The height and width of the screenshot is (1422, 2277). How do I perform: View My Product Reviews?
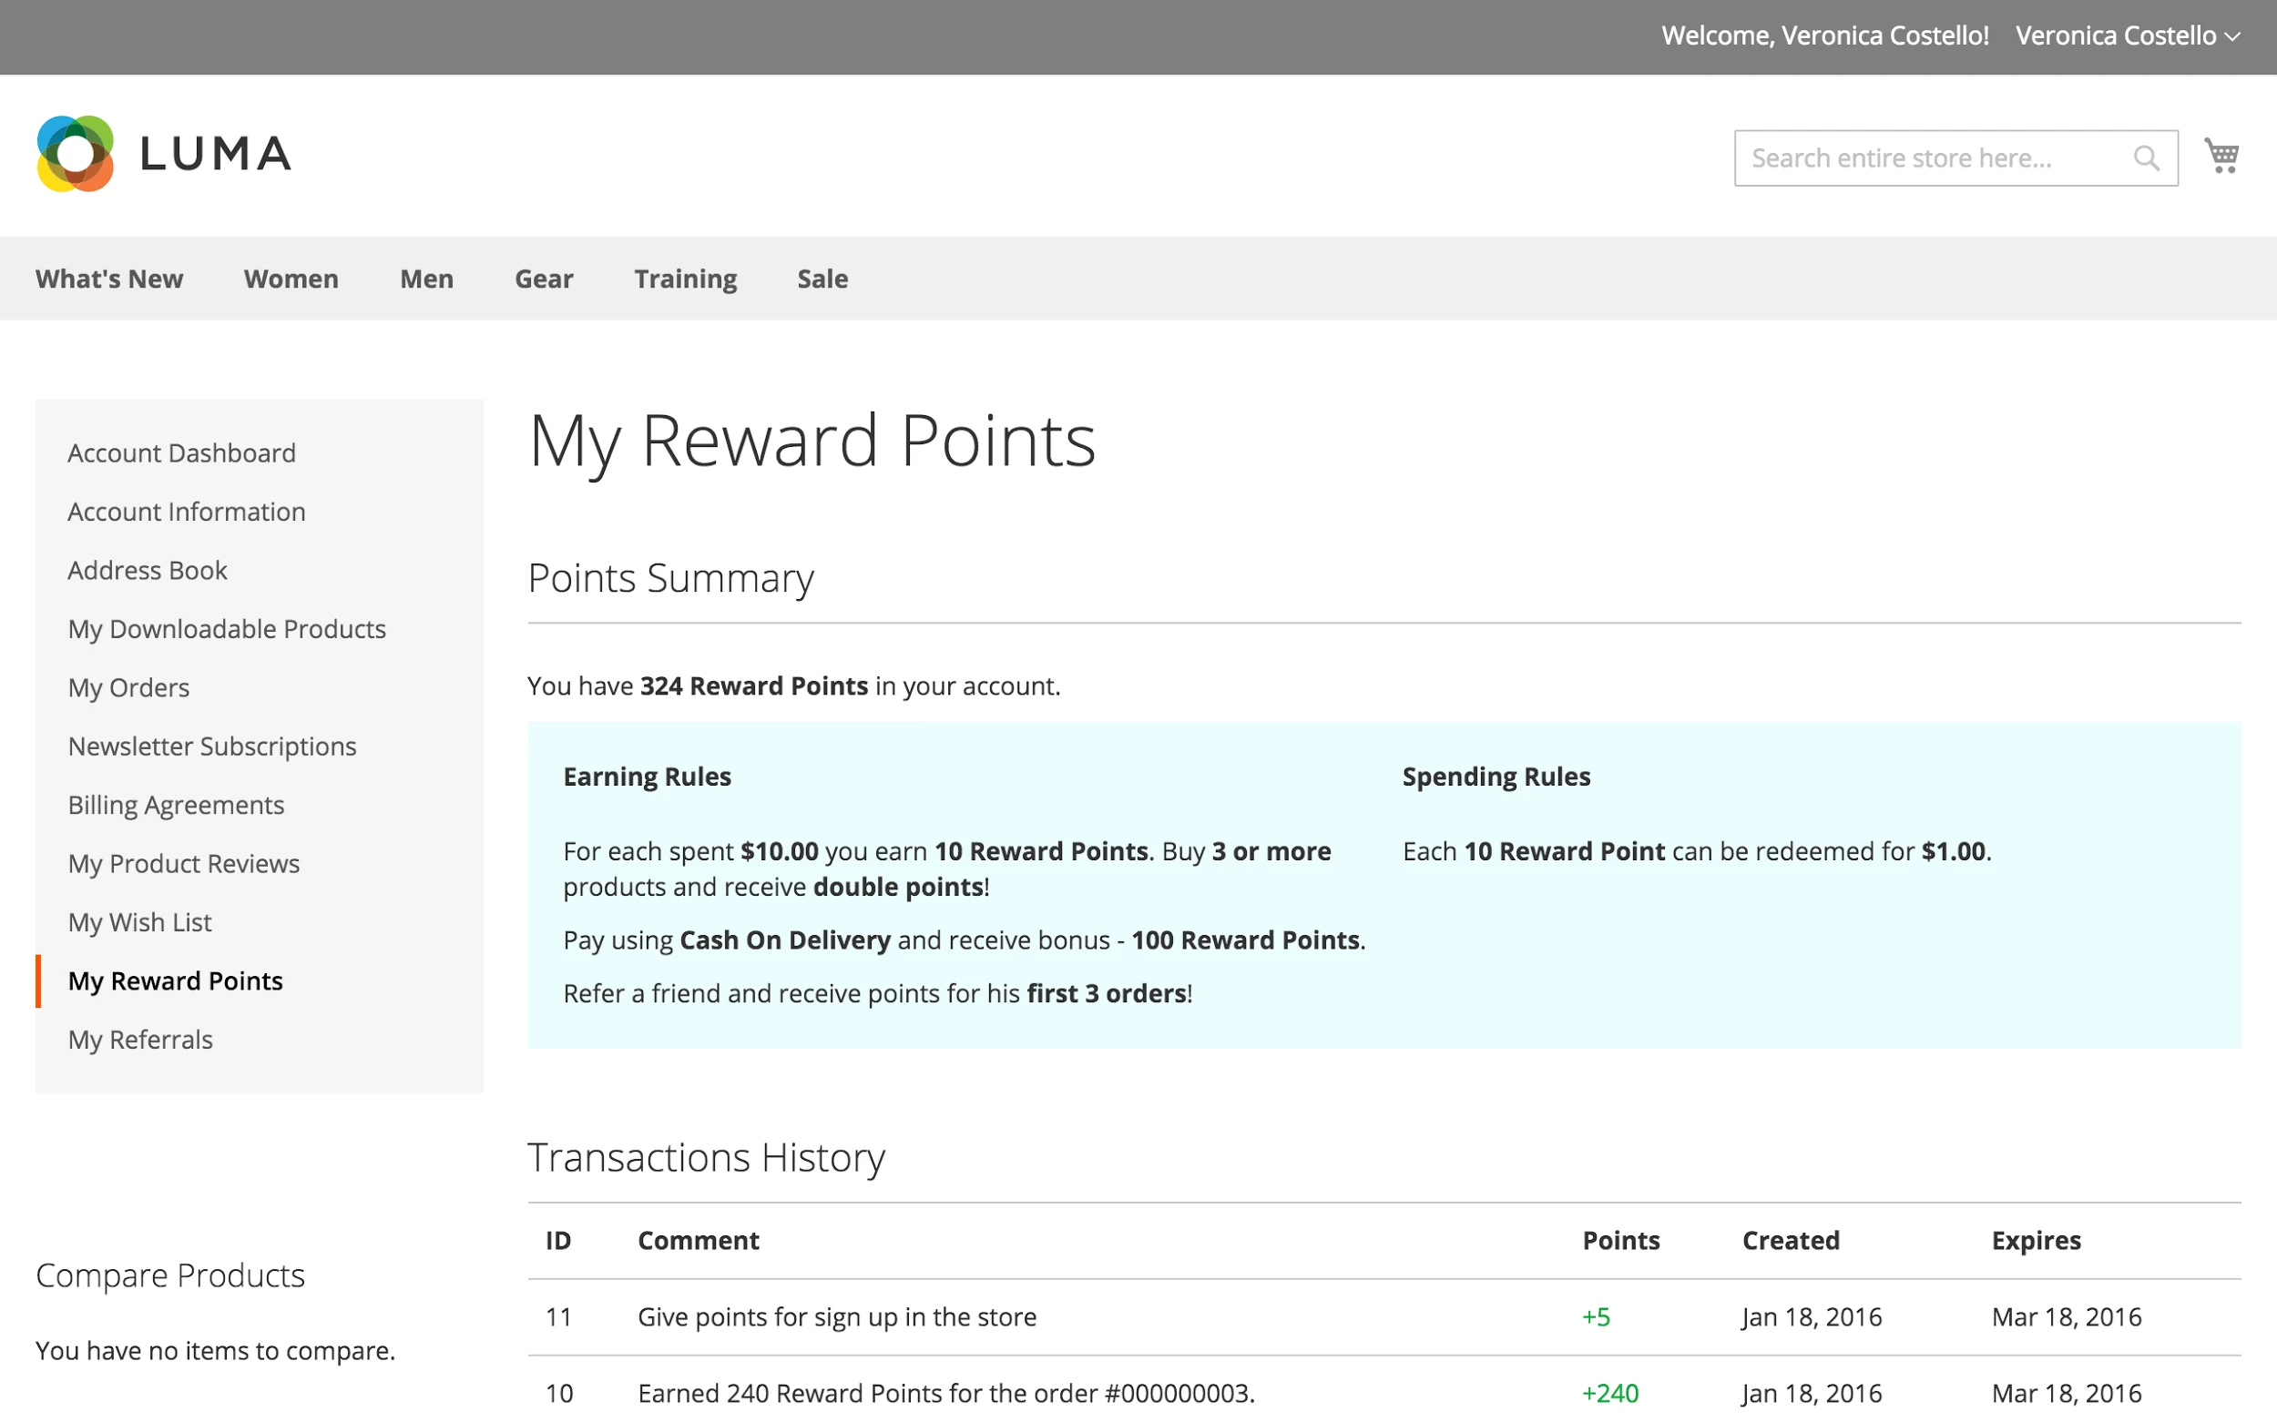183,863
